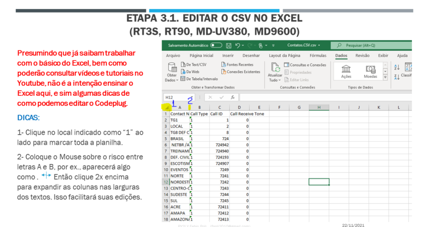
Task: Switch to the Revisão tab
Action: (x=362, y=55)
